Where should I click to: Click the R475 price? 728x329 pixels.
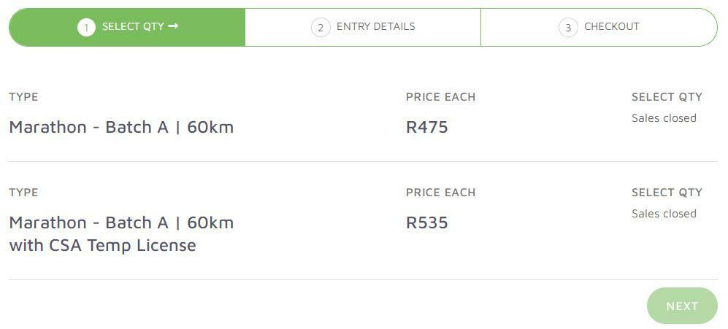427,127
